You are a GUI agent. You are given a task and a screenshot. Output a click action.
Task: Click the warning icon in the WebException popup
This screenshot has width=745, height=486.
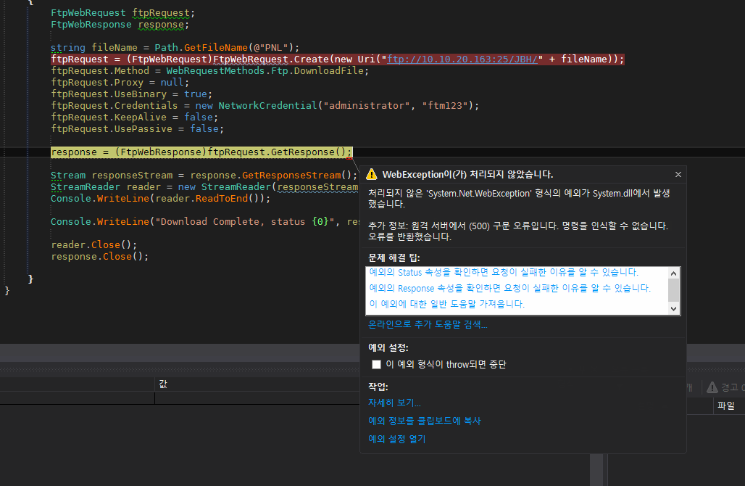[371, 174]
